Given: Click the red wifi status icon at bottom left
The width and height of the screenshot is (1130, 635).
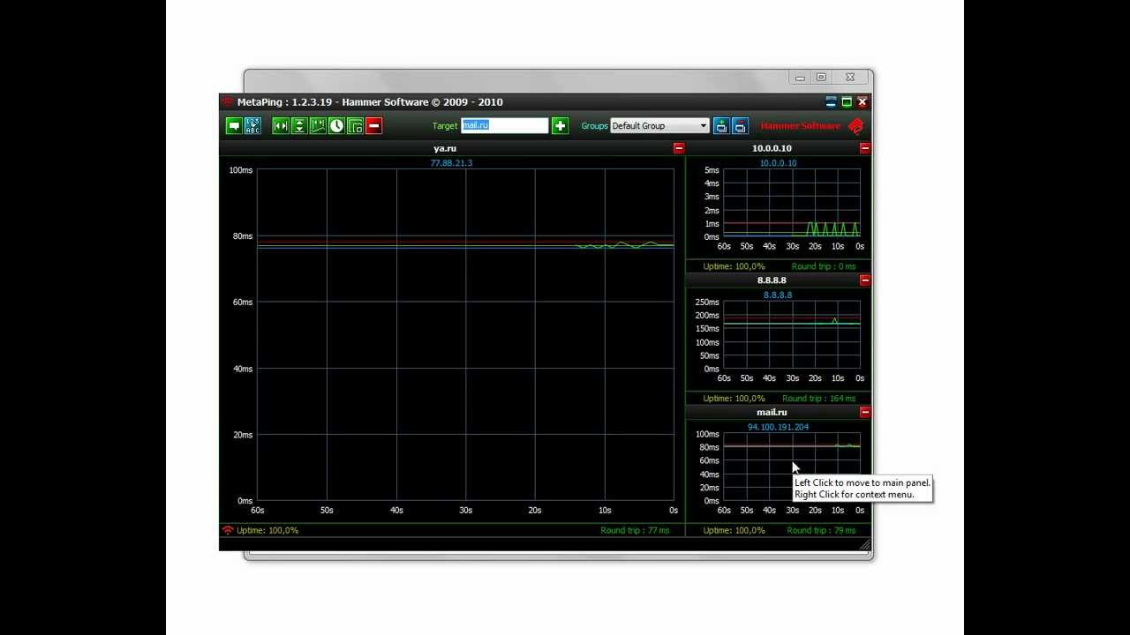Looking at the screenshot, I should pyautogui.click(x=228, y=531).
